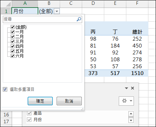Open the field pane options arrow
Screen dimensions: 156x127
pyautogui.click(x=126, y=88)
